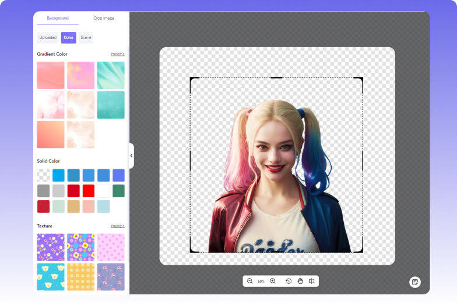Image resolution: width=457 pixels, height=306 pixels.
Task: Click the history restore clock icon
Action: [x=289, y=281]
